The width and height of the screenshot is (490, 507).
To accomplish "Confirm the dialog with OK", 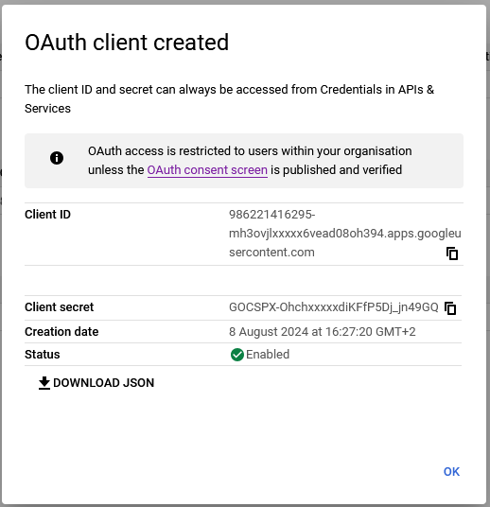I will tap(451, 472).
